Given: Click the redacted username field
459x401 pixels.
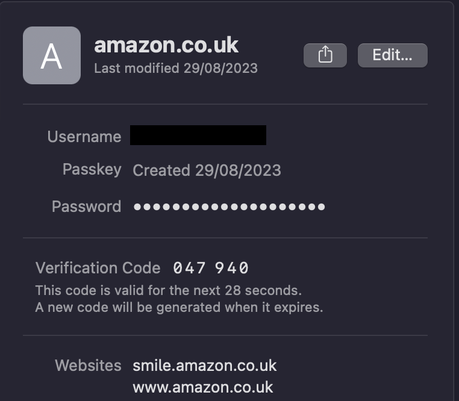Looking at the screenshot, I should tap(198, 135).
